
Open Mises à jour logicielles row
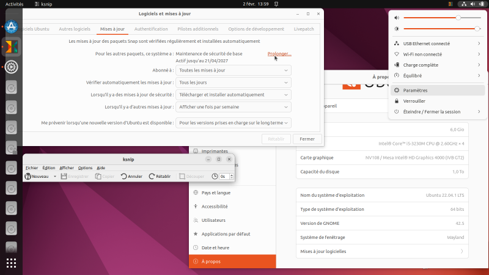[381, 251]
